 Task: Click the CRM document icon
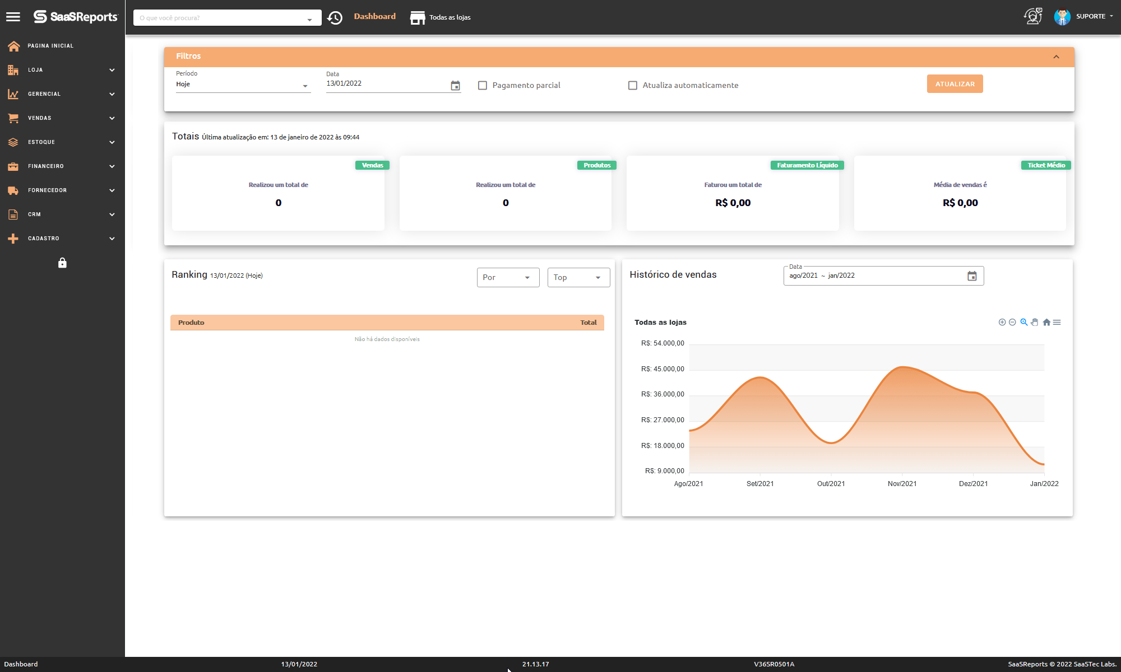[13, 214]
